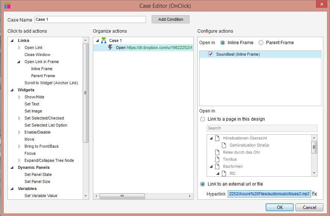Collapse the Hörsituationen Übersicht tree node
The height and width of the screenshot is (216, 330).
pos(211,138)
